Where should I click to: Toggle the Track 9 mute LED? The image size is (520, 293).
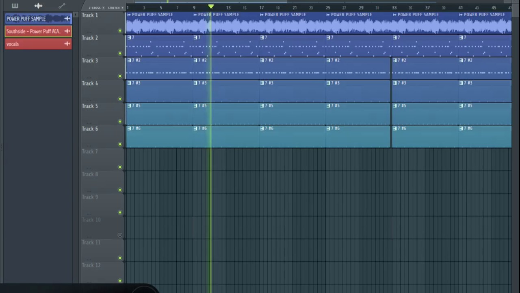point(120,212)
